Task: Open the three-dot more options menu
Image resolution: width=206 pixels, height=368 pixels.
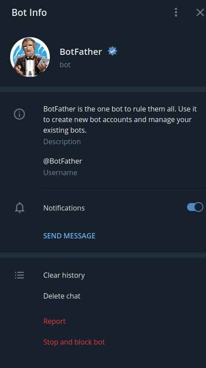Action: coord(176,12)
